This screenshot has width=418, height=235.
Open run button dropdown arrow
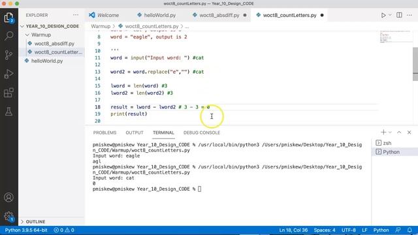(390, 15)
